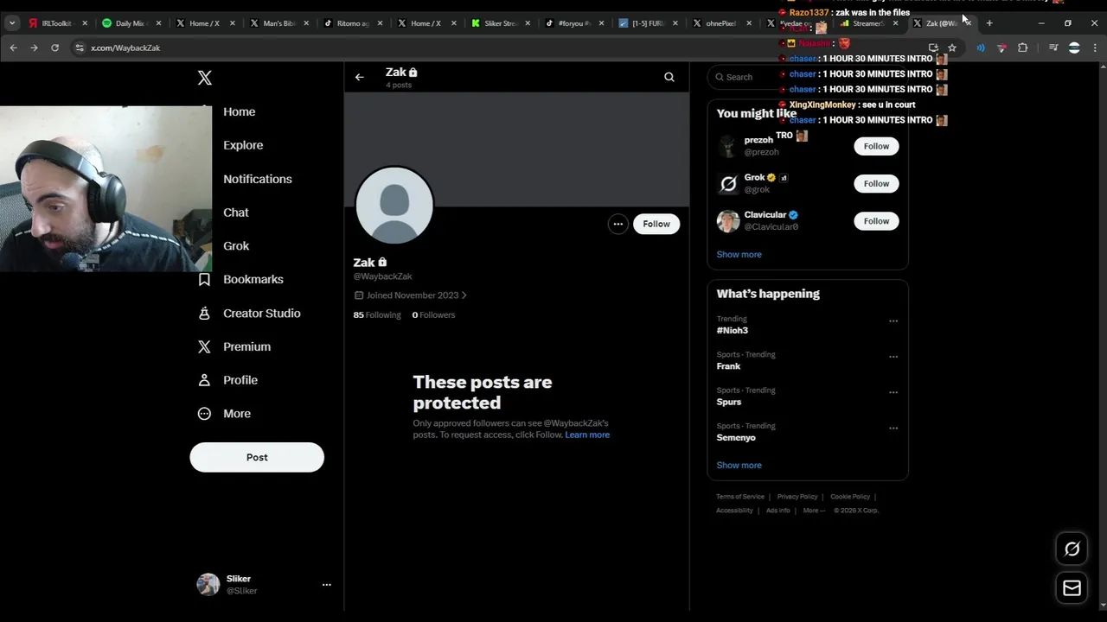Image resolution: width=1107 pixels, height=622 pixels.
Task: Open the #Nioh3 trending topic
Action: tap(732, 331)
